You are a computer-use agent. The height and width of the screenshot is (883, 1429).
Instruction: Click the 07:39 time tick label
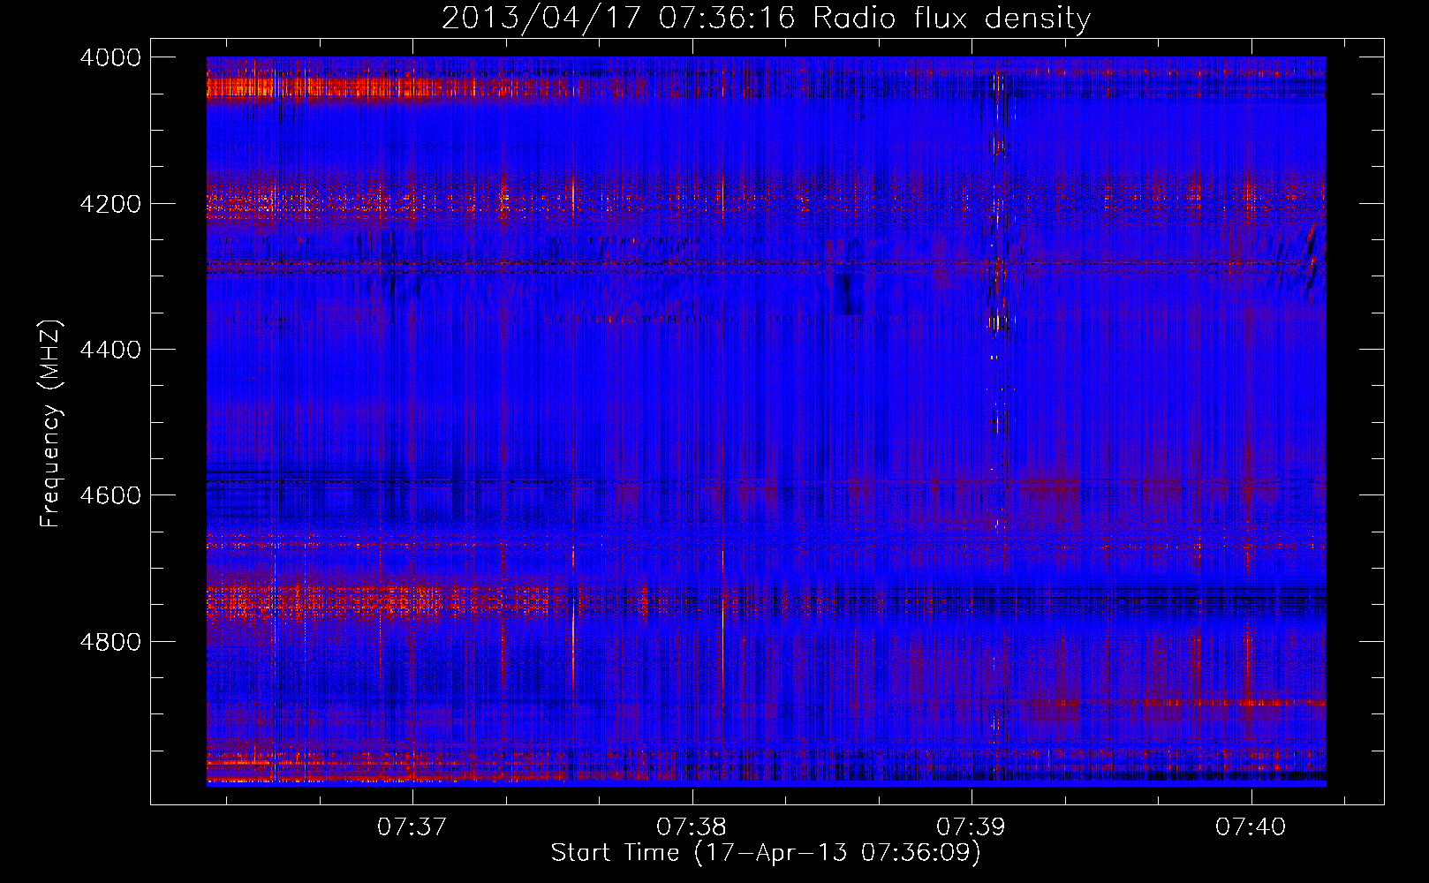click(972, 827)
